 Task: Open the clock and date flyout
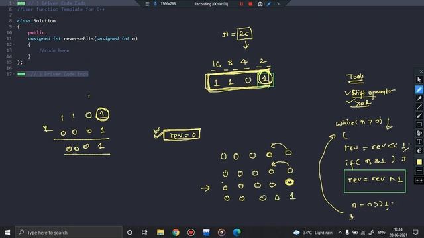pos(398,232)
